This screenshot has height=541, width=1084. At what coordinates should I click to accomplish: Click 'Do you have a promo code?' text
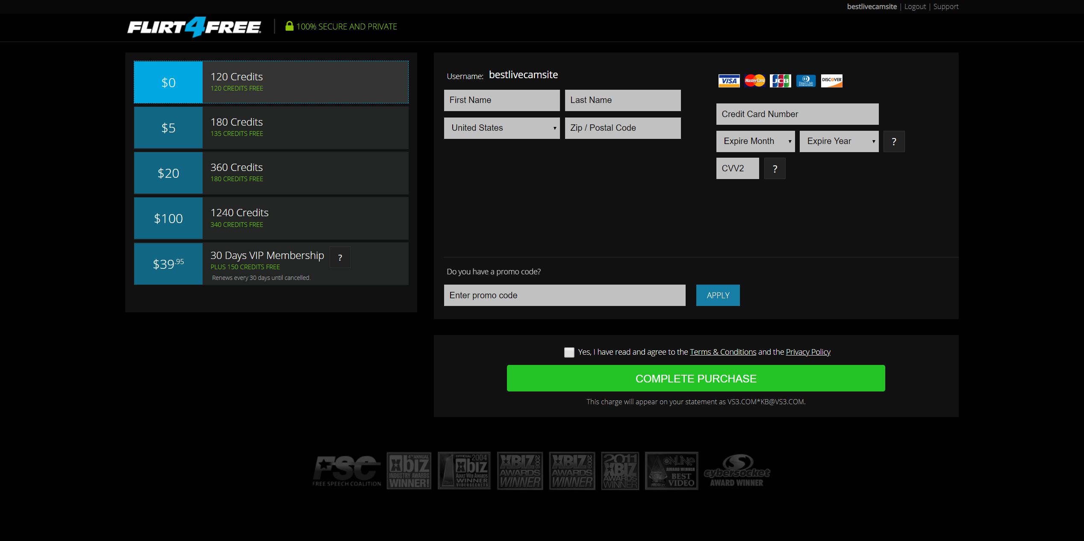coord(494,272)
